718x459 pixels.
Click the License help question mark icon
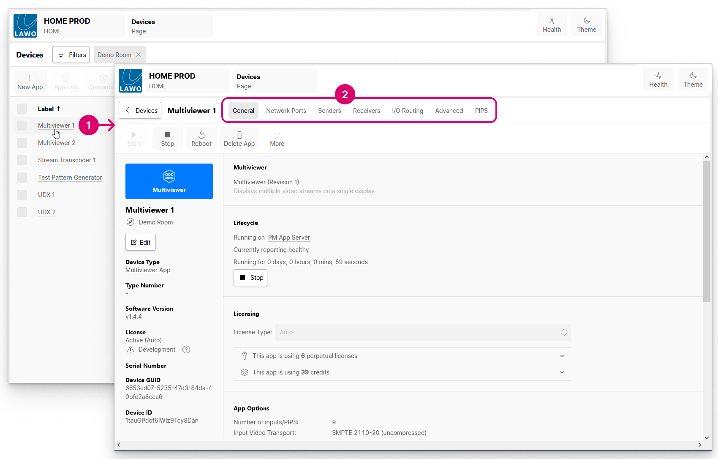tap(186, 350)
